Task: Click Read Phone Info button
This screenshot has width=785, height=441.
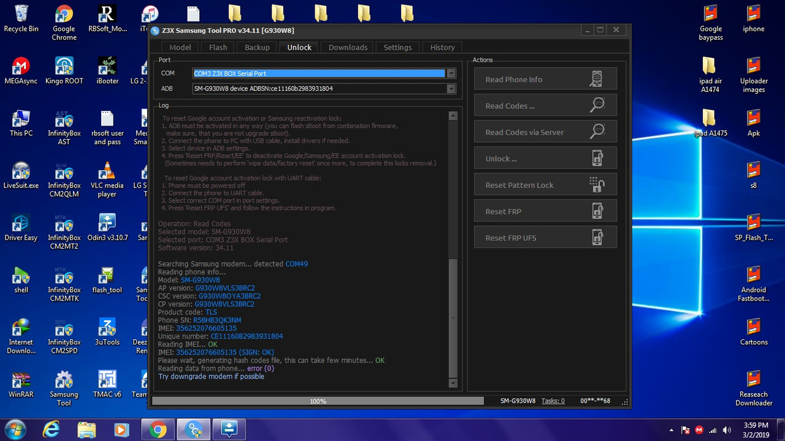Action: point(545,79)
